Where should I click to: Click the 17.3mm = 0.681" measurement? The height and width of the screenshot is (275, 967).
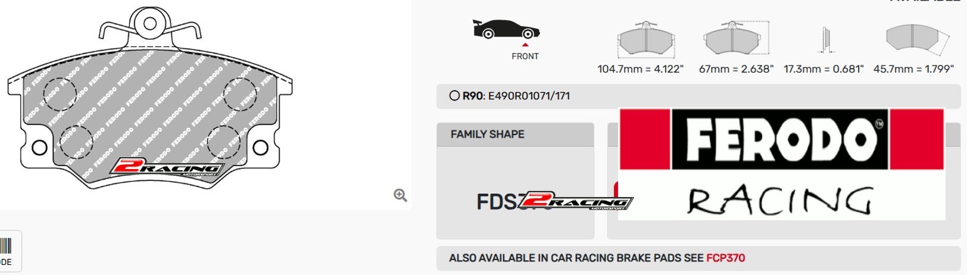click(823, 69)
